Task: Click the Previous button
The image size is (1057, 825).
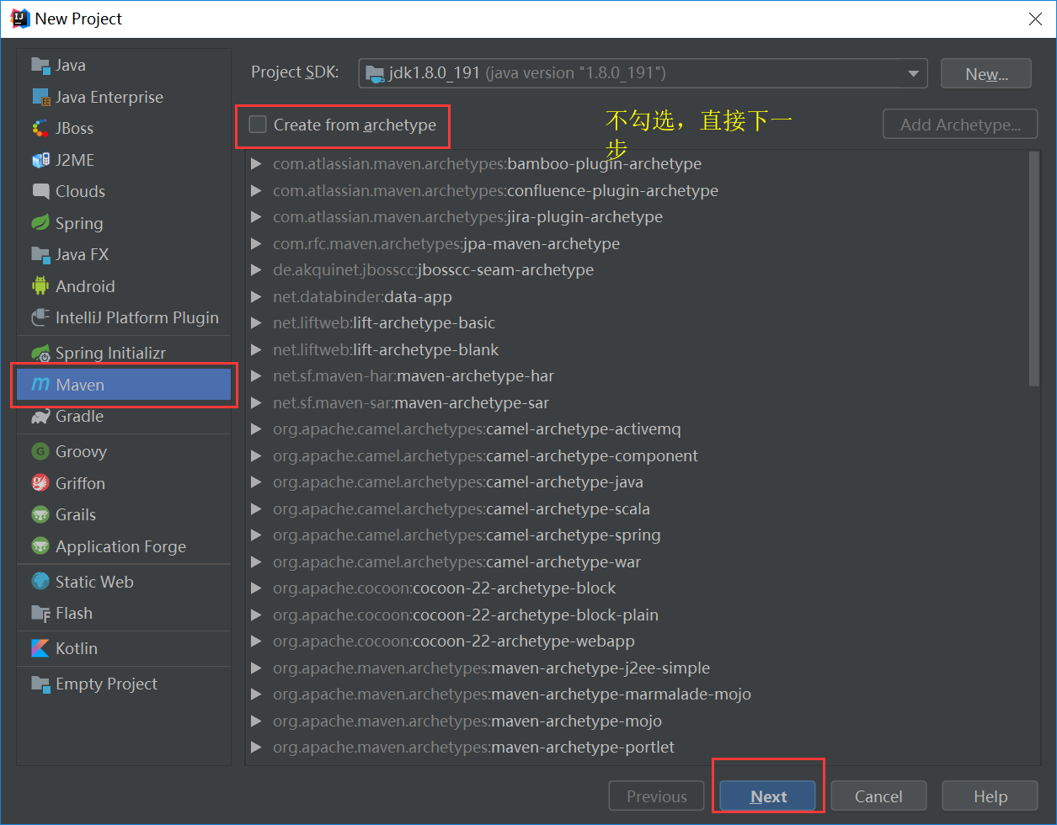Action: click(656, 796)
